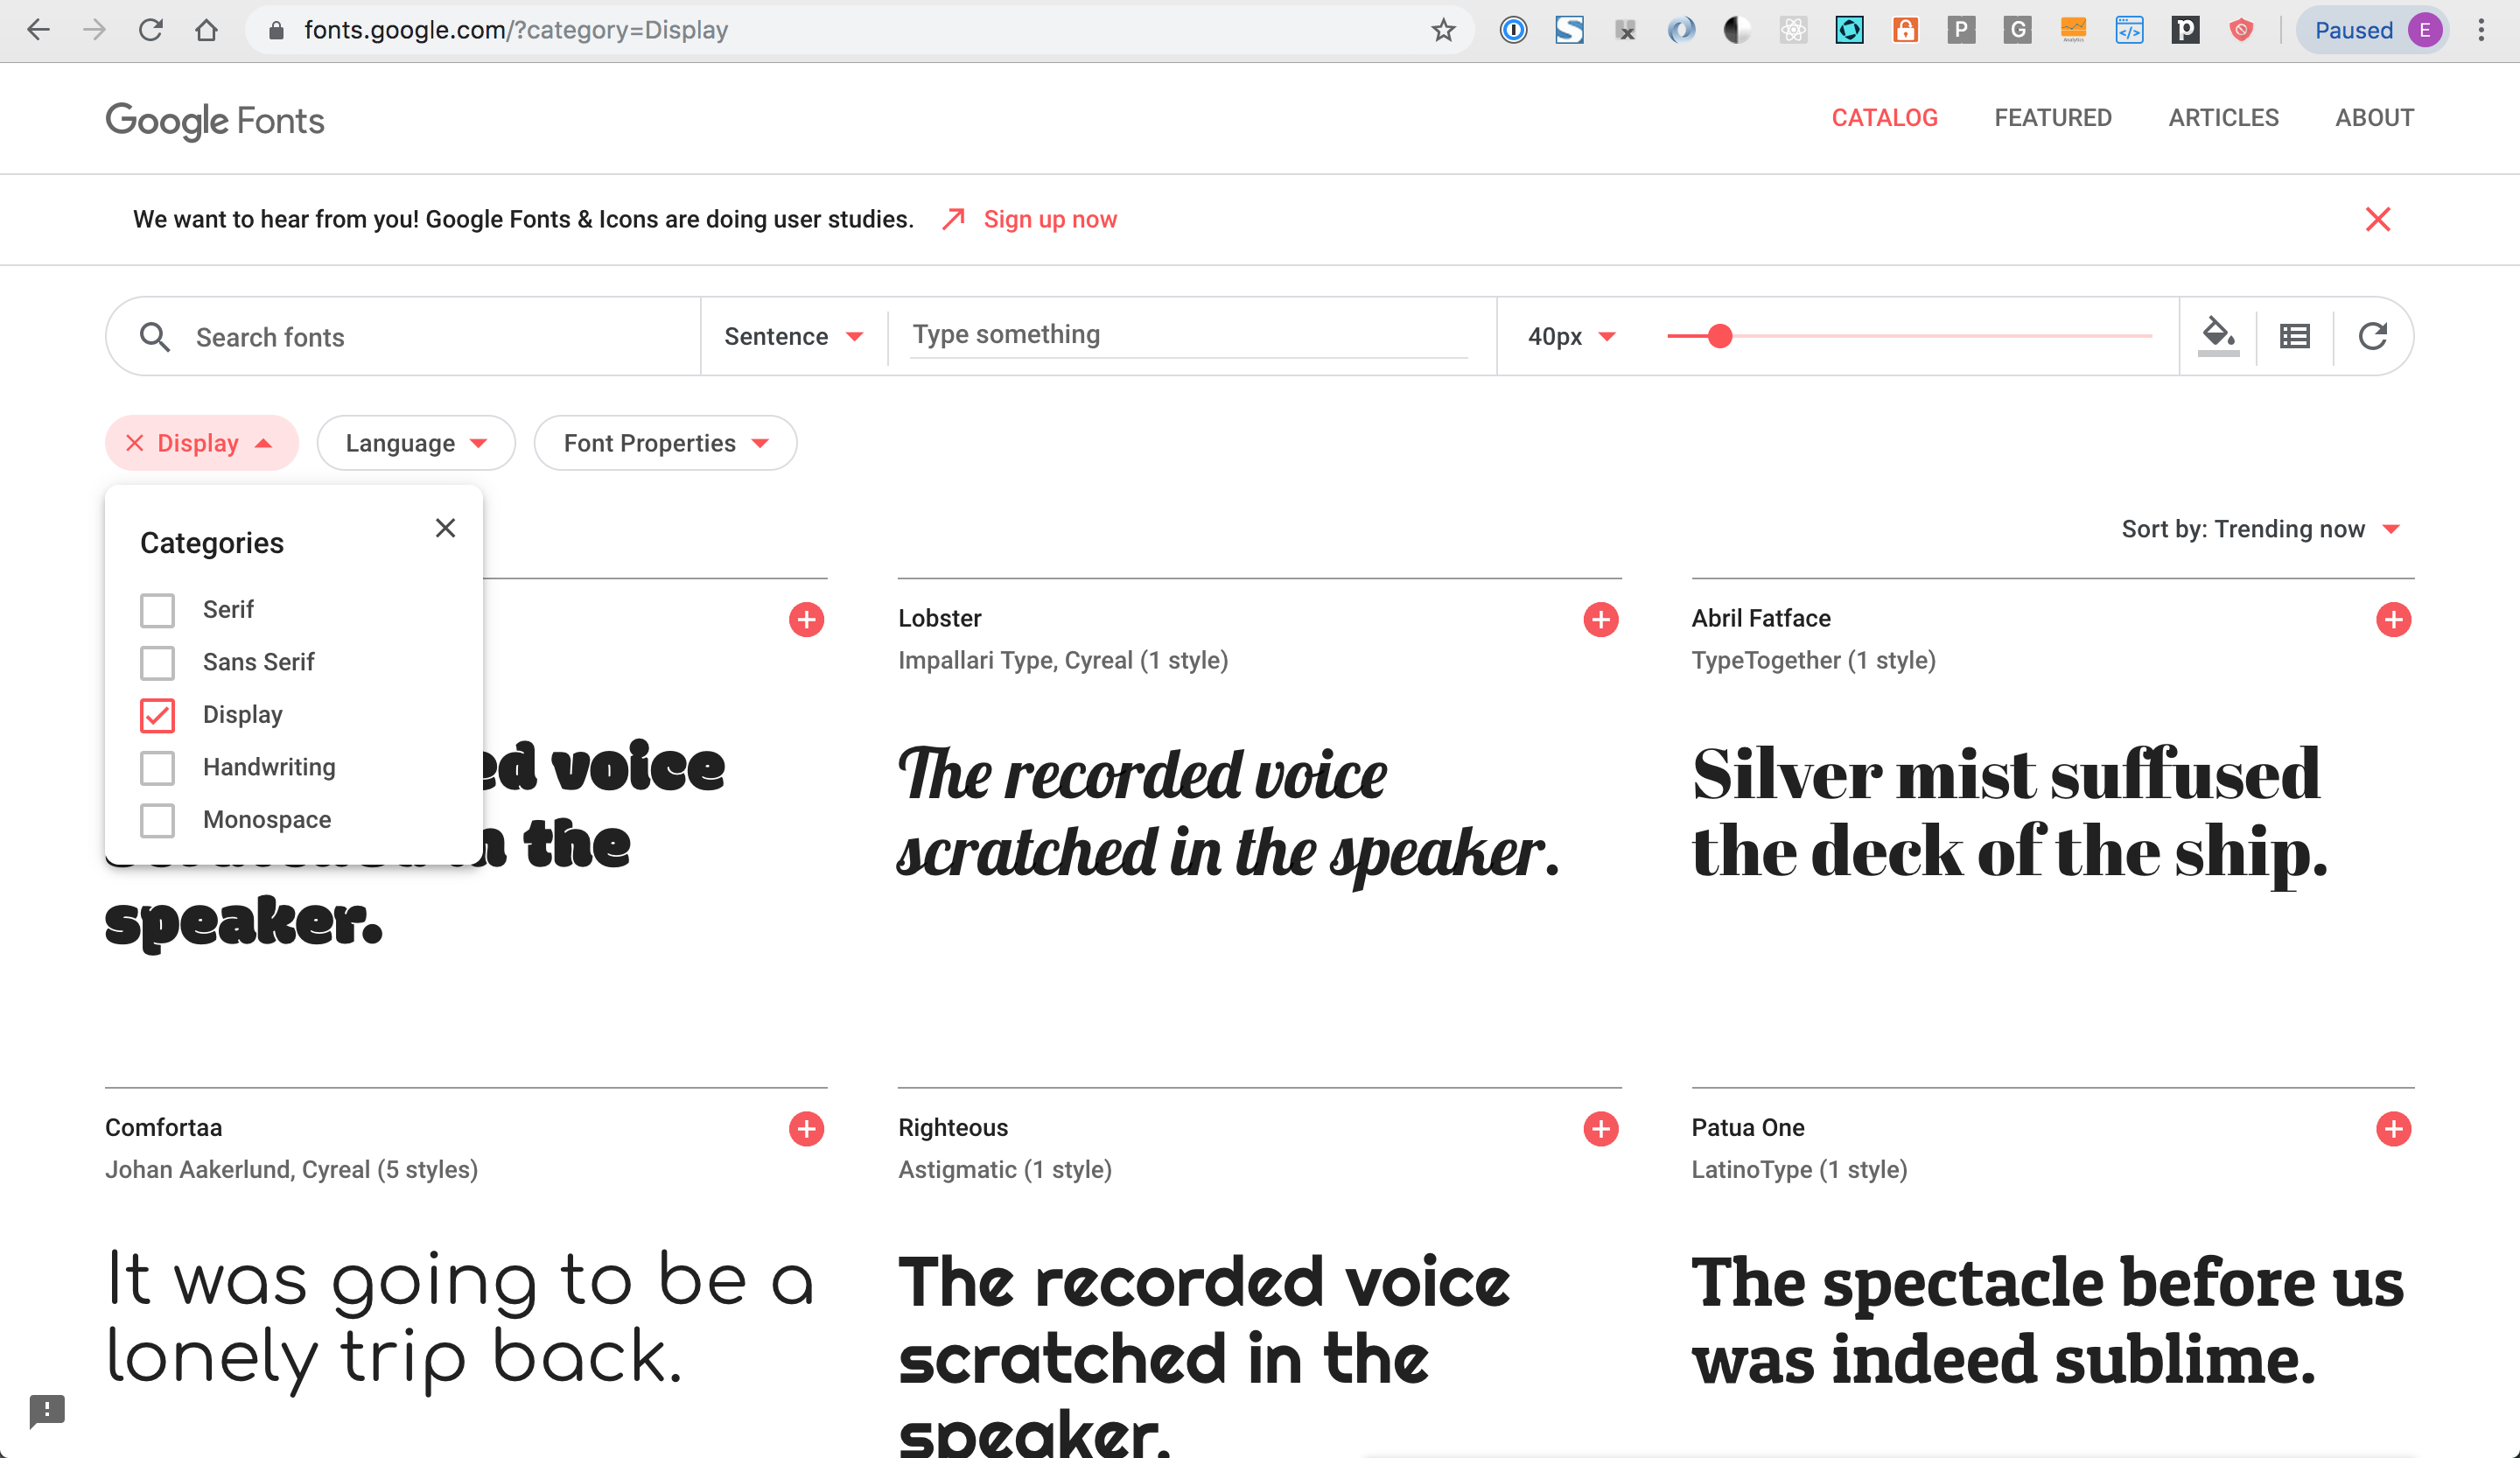Click the browser address bar URL
This screenshot has width=2520, height=1458.
[x=516, y=30]
